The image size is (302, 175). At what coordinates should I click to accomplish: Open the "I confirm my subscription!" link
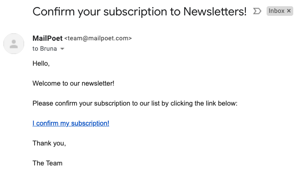pos(71,123)
